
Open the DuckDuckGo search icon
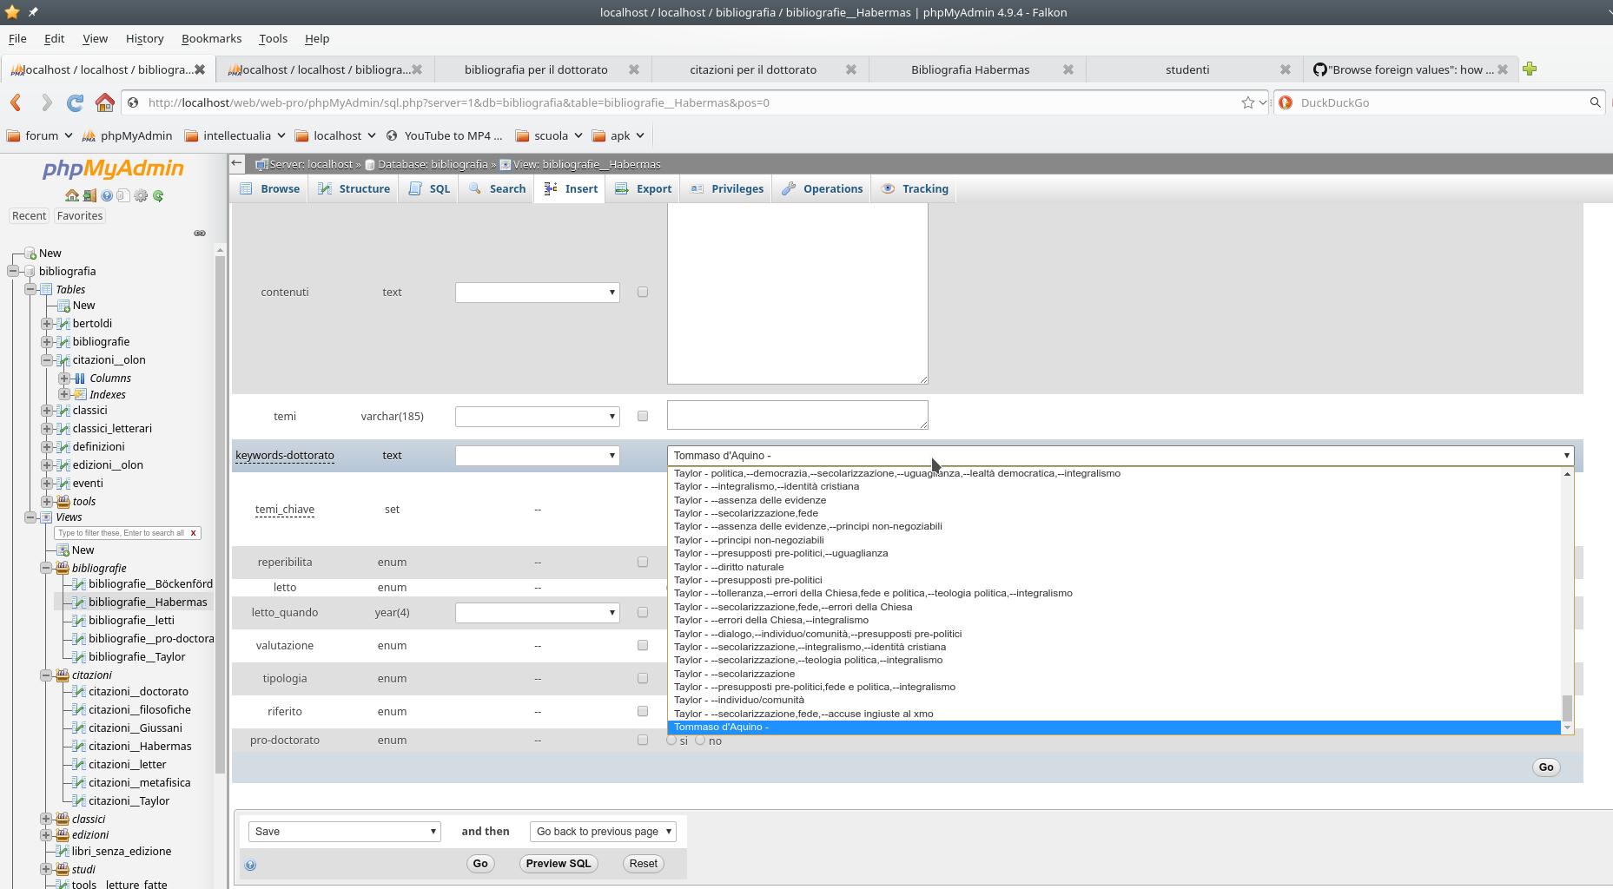(1286, 102)
